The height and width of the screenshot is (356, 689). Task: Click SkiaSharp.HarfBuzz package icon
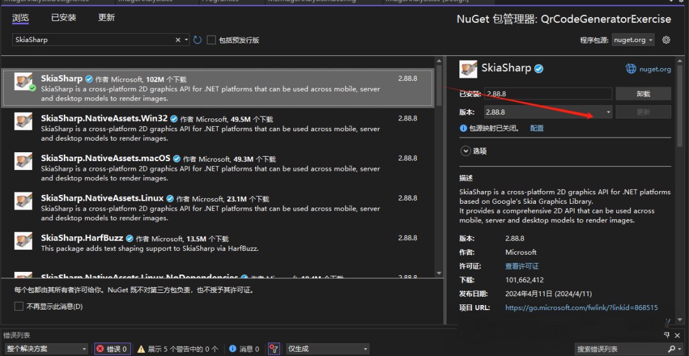point(24,241)
